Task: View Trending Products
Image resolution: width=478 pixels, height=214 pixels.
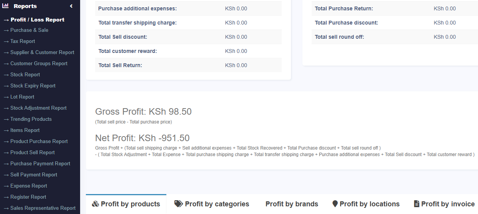Action: click(28, 119)
